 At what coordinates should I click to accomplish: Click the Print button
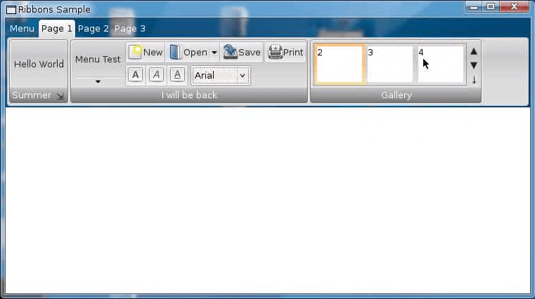pyautogui.click(x=285, y=53)
